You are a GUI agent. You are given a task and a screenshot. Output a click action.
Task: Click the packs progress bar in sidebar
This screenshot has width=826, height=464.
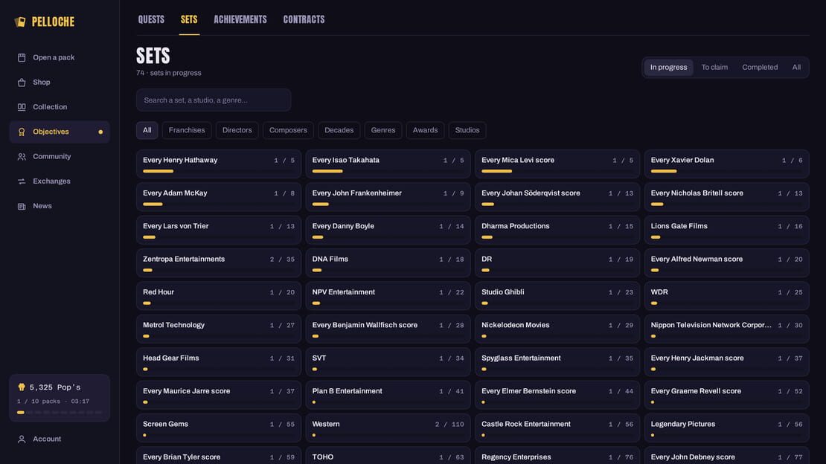click(x=60, y=413)
